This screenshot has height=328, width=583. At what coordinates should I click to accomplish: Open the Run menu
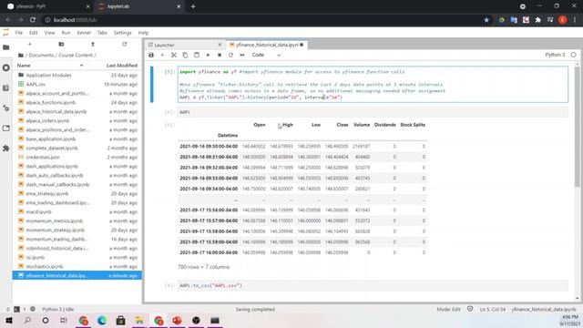(66, 33)
